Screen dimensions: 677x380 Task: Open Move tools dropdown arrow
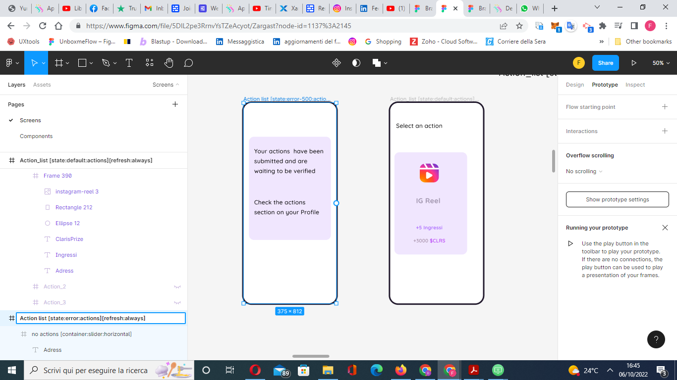tap(44, 63)
